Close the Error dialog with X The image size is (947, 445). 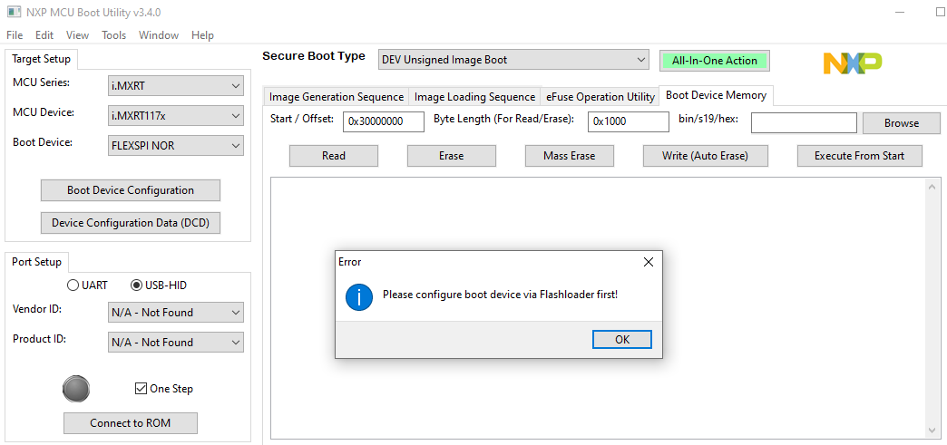[648, 262]
